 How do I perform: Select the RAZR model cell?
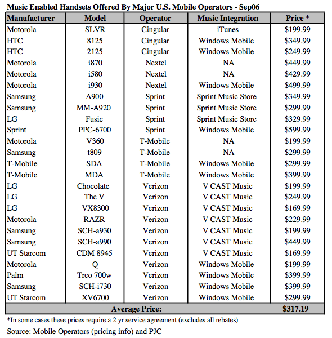94,220
